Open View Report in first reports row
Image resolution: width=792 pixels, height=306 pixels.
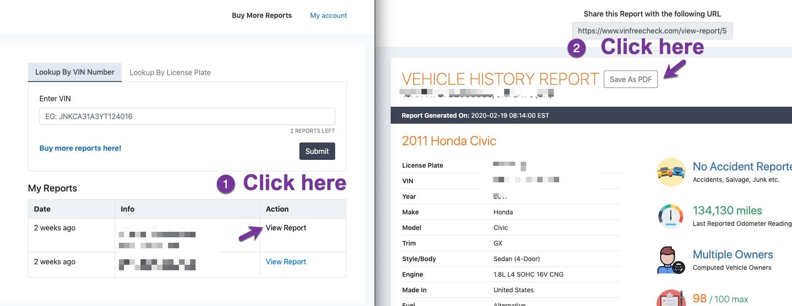(x=286, y=228)
